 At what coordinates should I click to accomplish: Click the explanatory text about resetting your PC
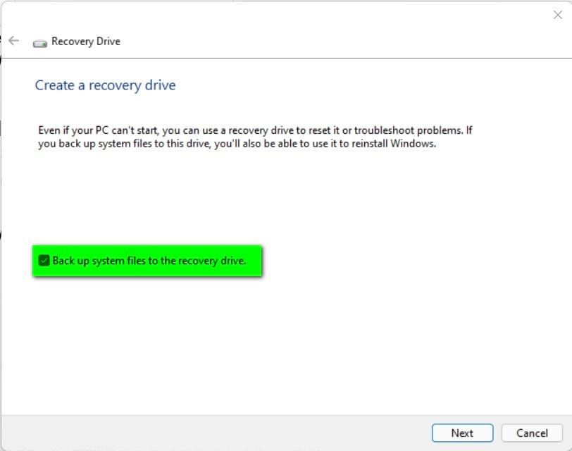tap(254, 136)
